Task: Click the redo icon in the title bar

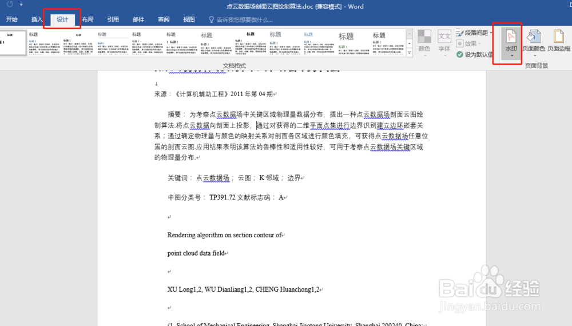Action: click(10, 5)
